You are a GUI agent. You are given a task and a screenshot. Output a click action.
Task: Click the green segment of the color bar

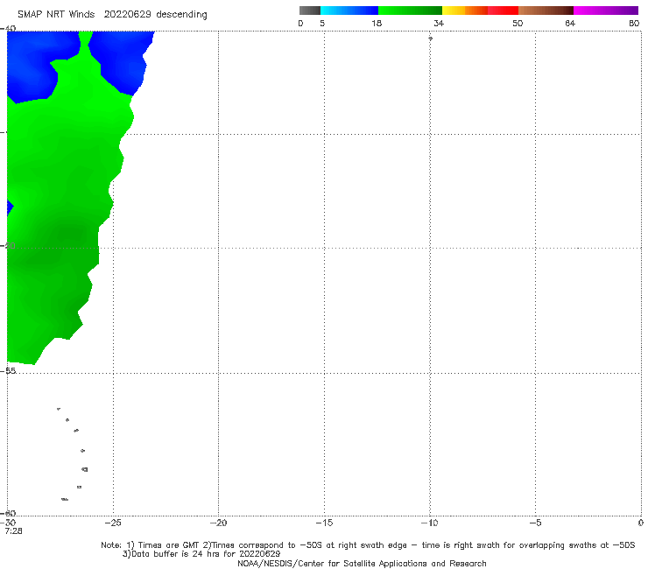(410, 11)
